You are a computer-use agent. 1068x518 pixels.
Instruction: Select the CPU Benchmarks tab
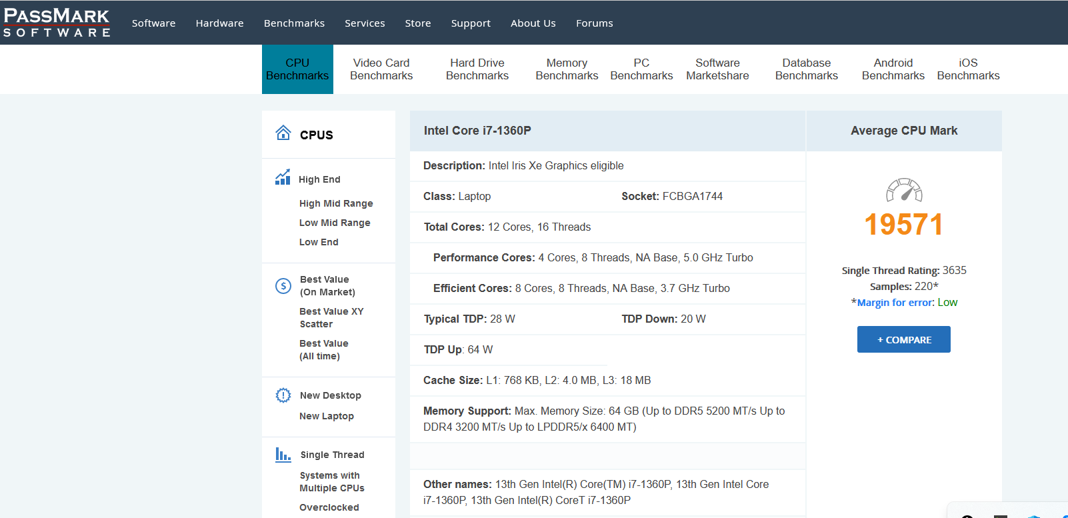(x=297, y=69)
